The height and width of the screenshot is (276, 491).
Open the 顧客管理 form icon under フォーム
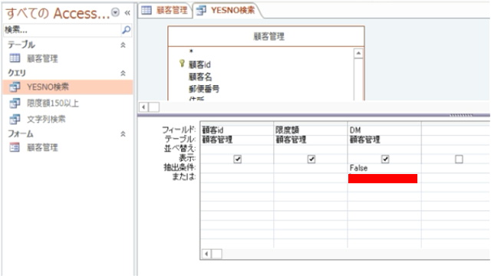15,147
